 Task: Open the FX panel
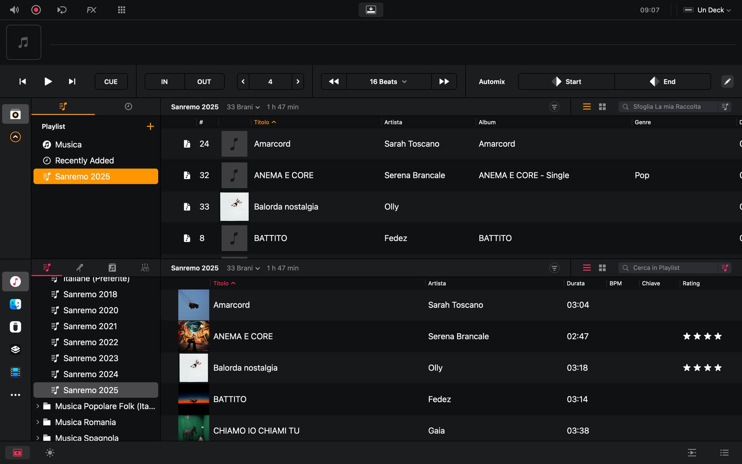(x=91, y=10)
